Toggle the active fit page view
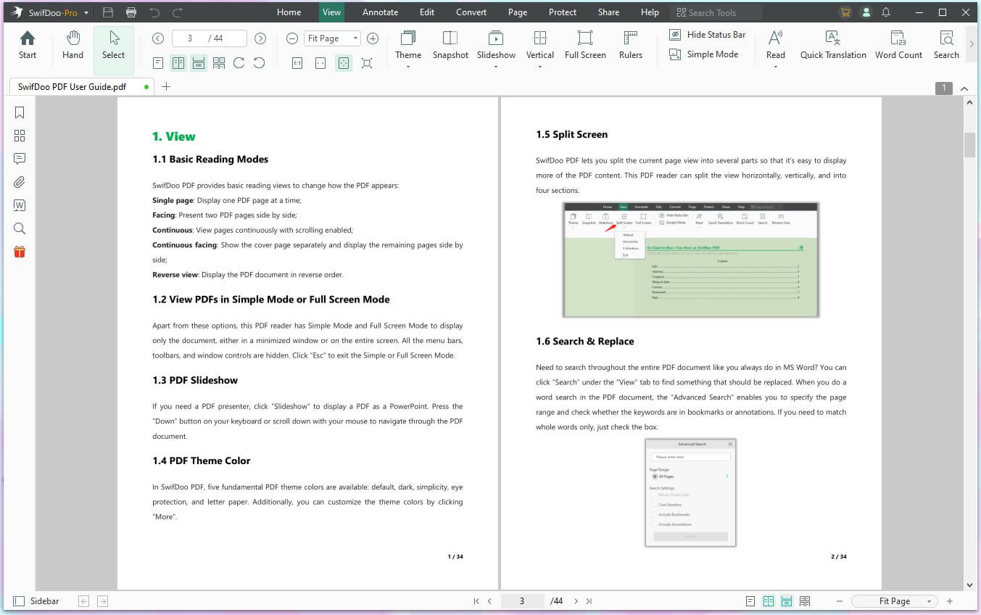Image resolution: width=981 pixels, height=615 pixels. [344, 63]
